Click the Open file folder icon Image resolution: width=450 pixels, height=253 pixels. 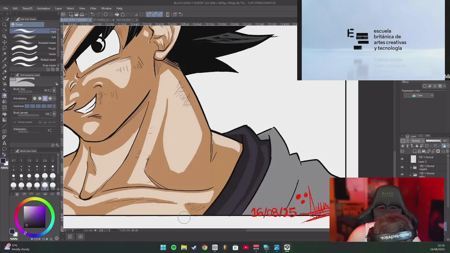(76, 14)
